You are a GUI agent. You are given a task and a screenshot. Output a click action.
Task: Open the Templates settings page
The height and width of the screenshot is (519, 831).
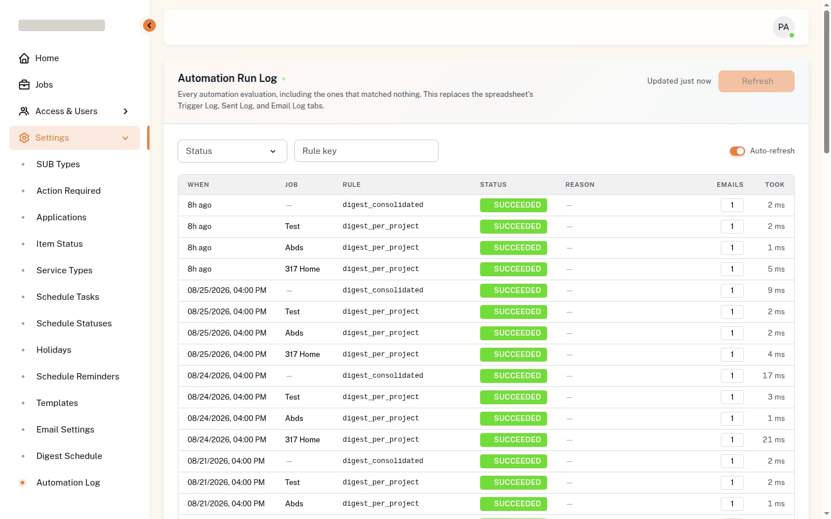(57, 403)
